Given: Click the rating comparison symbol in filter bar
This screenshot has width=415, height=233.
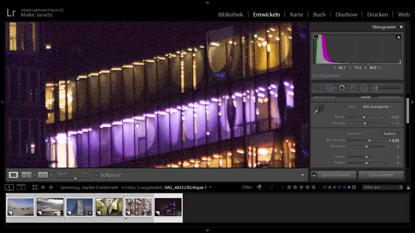Looking at the screenshot, I should pos(283,187).
